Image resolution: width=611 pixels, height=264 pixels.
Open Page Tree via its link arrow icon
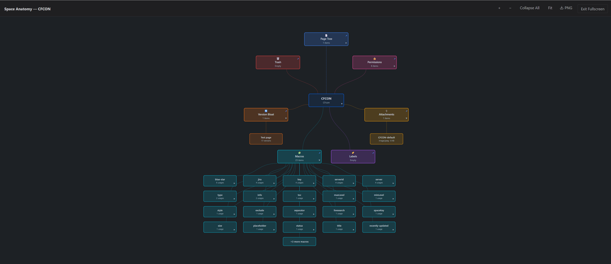tap(346, 35)
